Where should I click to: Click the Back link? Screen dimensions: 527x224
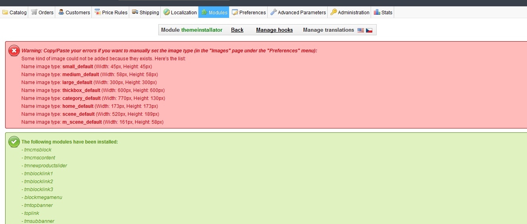[x=237, y=30]
